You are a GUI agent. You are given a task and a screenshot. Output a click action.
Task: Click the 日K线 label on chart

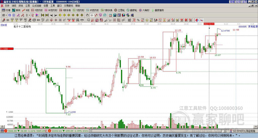point(4,25)
